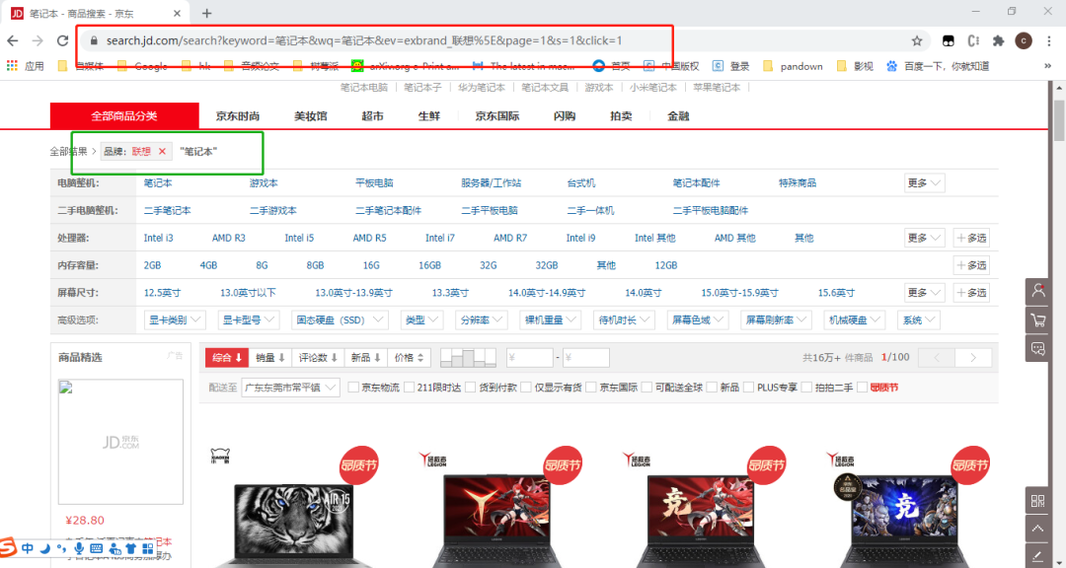Reload the page with browser refresh icon
The width and height of the screenshot is (1066, 568).
(x=62, y=40)
